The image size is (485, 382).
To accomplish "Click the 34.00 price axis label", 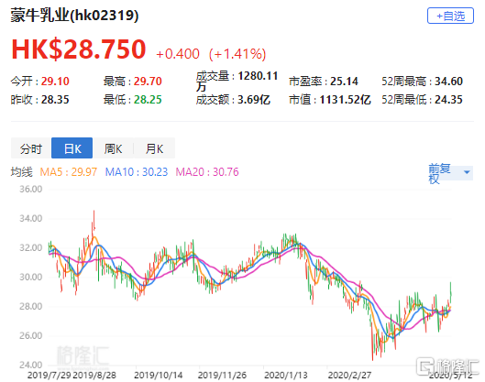I will click(30, 219).
